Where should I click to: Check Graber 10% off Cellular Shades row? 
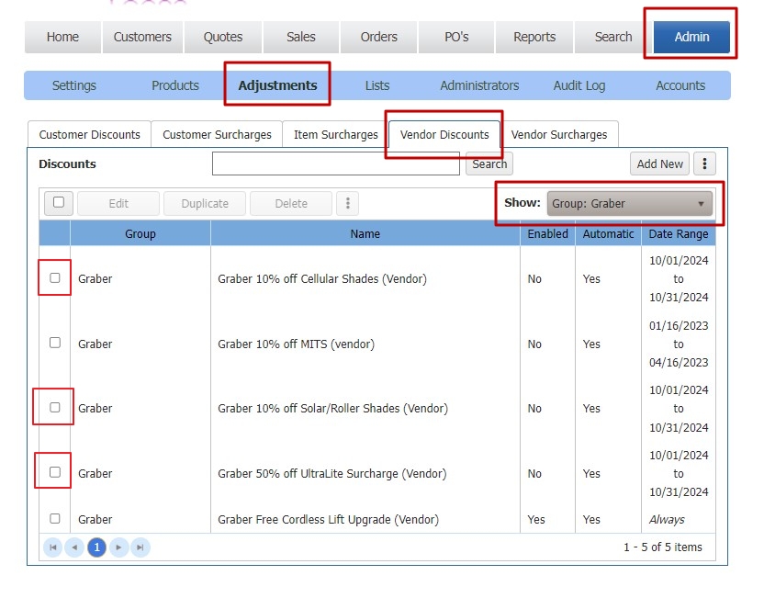(55, 277)
